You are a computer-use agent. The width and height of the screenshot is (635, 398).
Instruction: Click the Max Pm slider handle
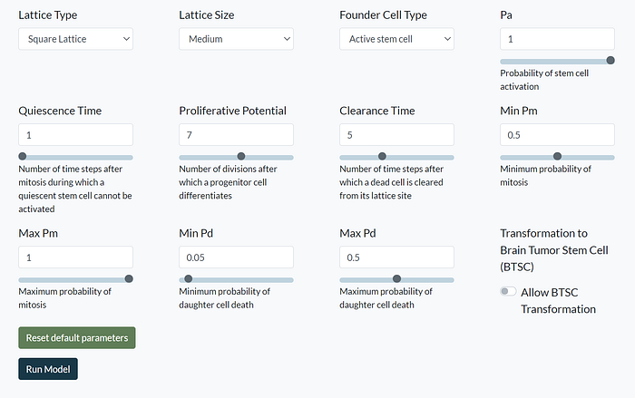(x=129, y=278)
